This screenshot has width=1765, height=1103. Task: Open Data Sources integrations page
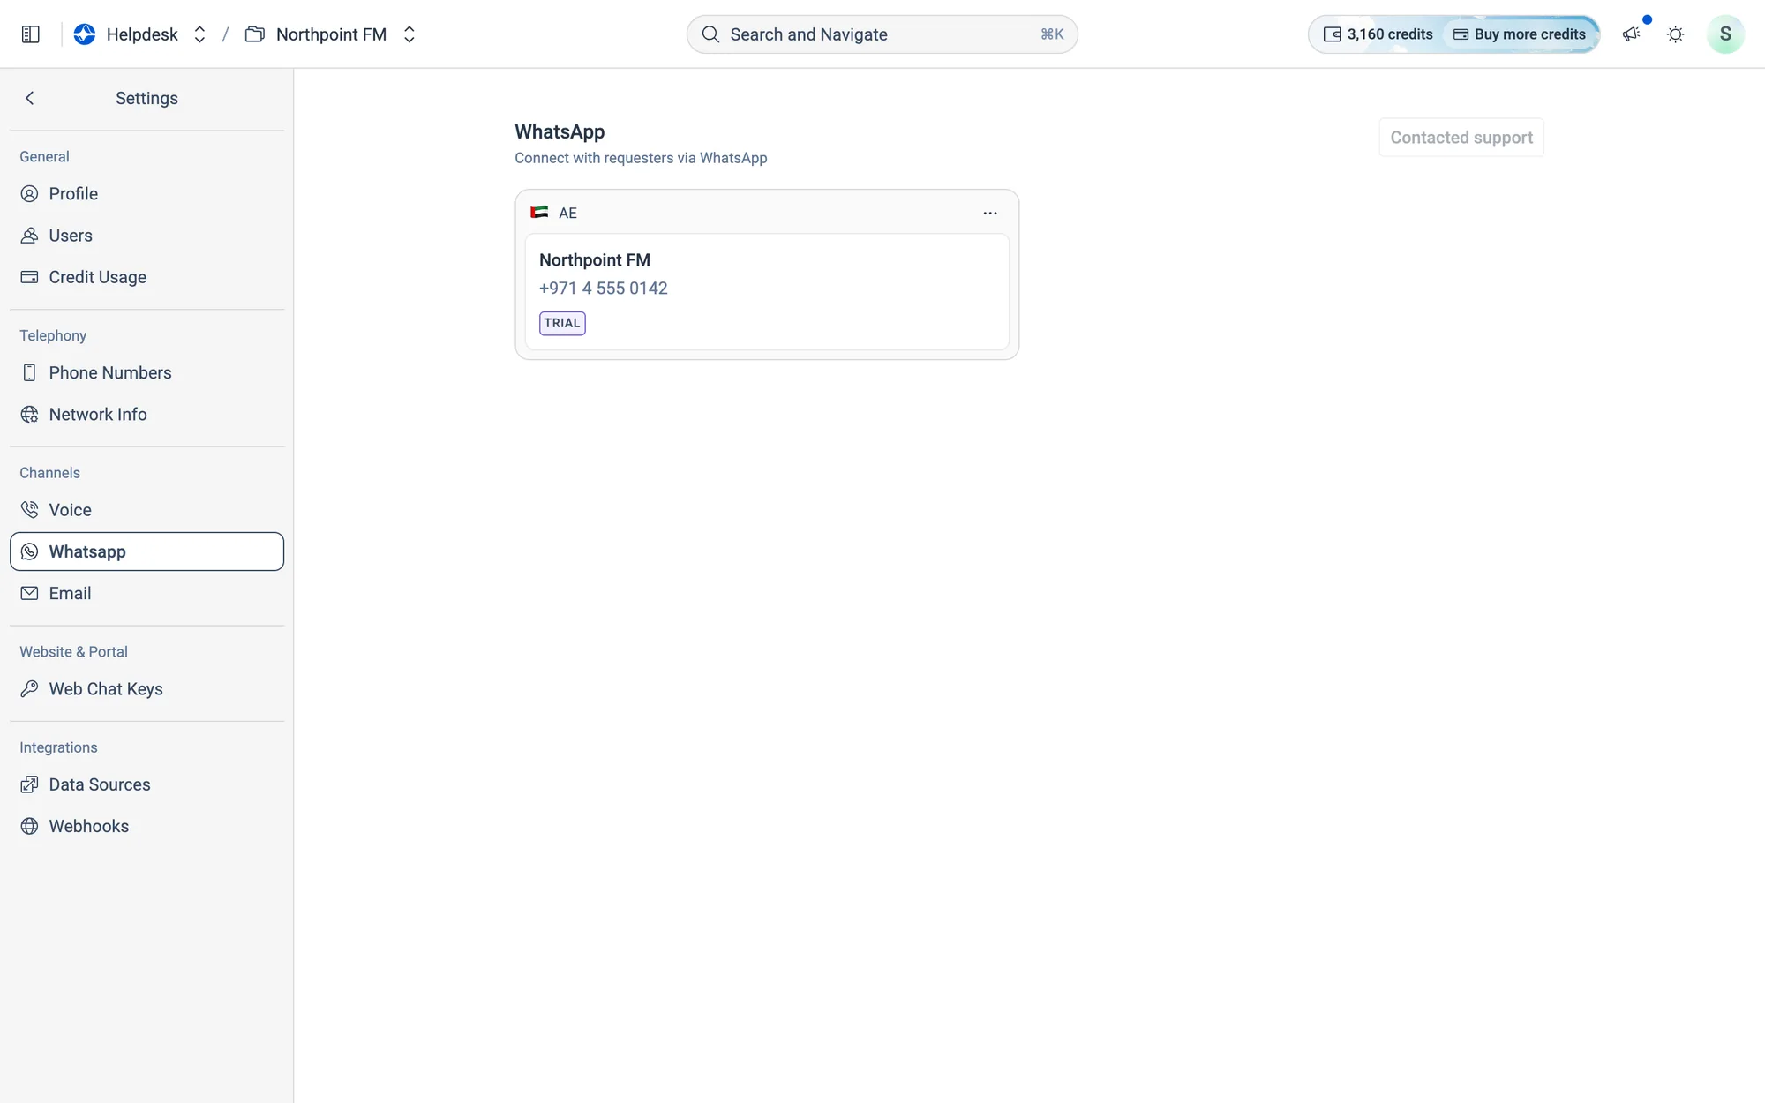(147, 784)
